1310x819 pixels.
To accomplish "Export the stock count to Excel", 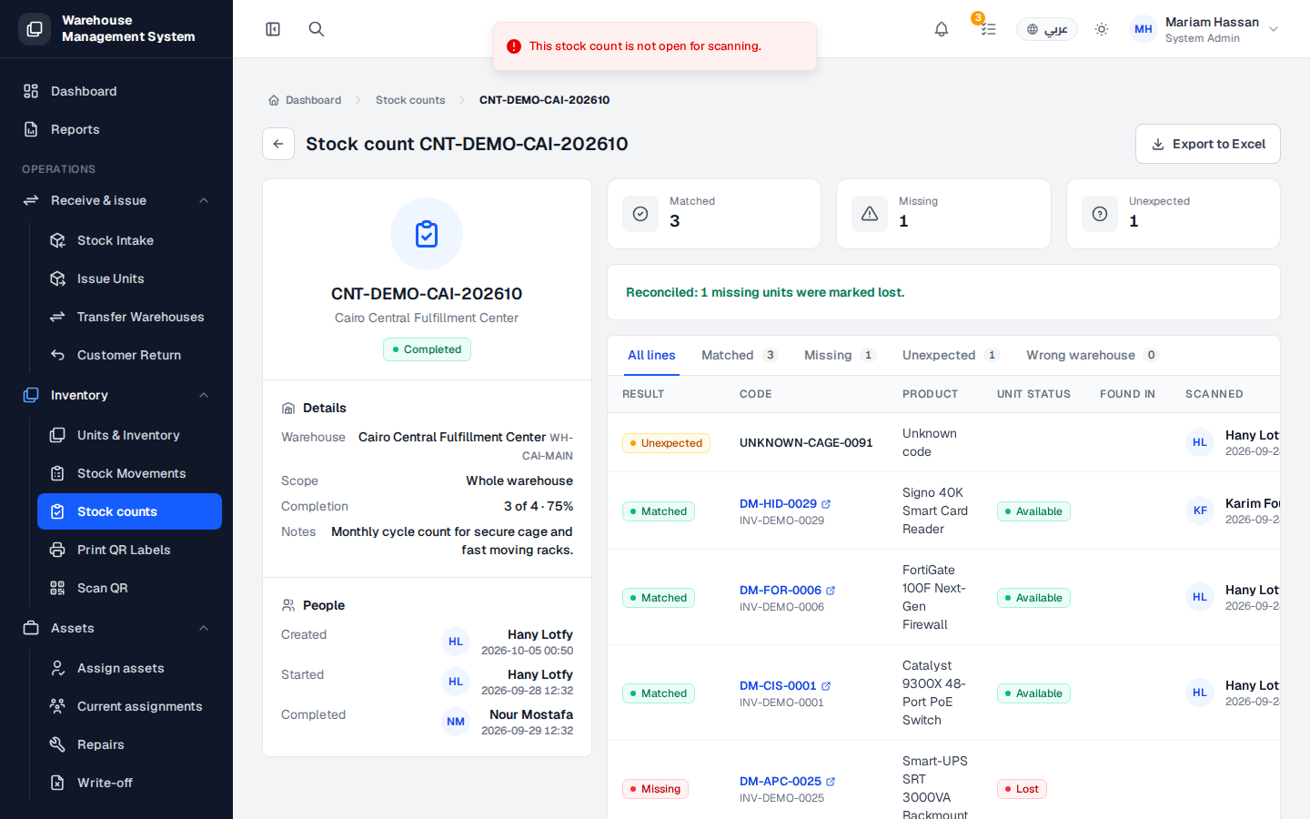I will pyautogui.click(x=1208, y=144).
